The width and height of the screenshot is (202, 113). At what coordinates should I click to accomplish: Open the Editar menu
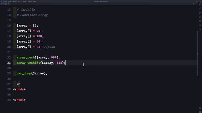tap(9, 1)
